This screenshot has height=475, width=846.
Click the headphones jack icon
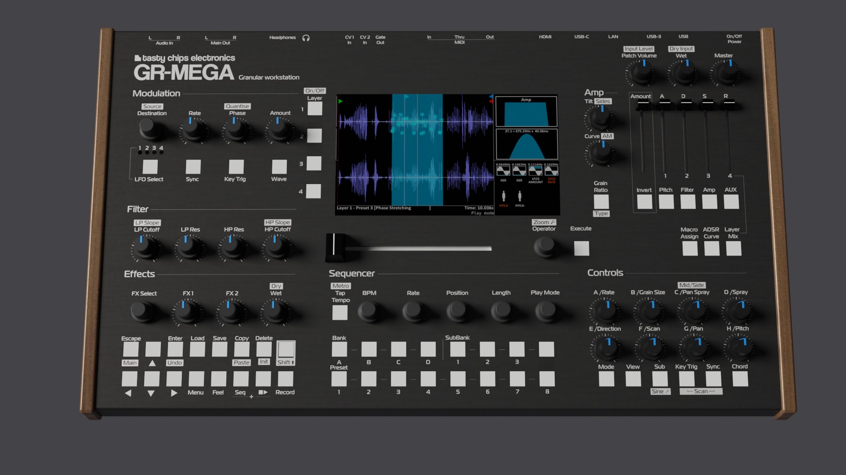pyautogui.click(x=306, y=38)
